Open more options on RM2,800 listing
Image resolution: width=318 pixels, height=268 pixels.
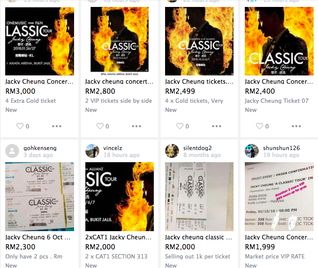click(136, 126)
